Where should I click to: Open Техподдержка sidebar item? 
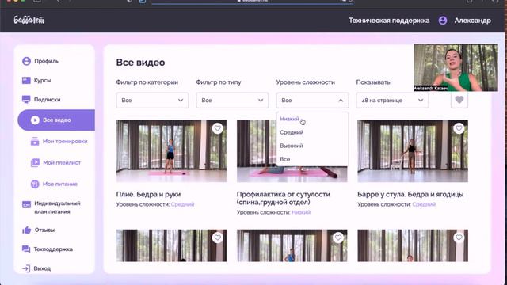point(53,249)
